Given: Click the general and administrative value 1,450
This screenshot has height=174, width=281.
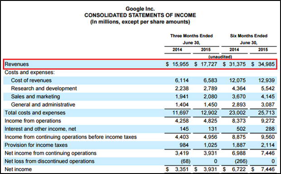Looking at the screenshot, I should [210, 104].
